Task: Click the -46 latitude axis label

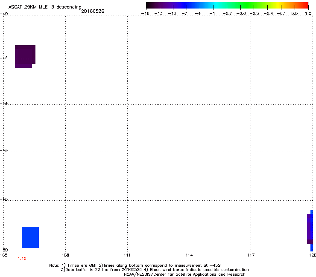Action: [x=4, y=150]
